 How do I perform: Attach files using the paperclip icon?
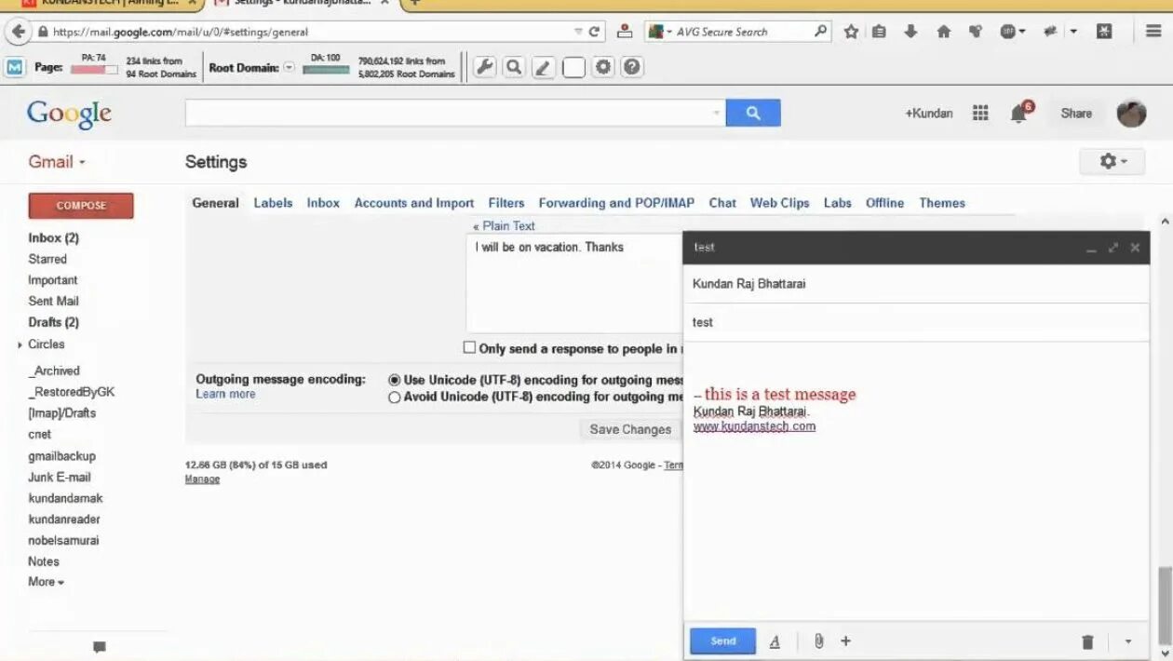[x=818, y=641]
